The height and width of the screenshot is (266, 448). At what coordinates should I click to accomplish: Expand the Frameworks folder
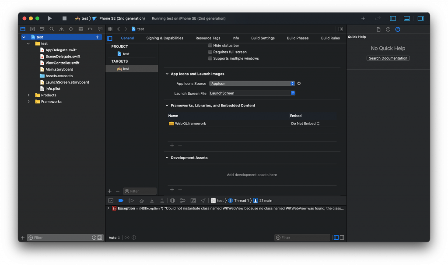click(28, 102)
